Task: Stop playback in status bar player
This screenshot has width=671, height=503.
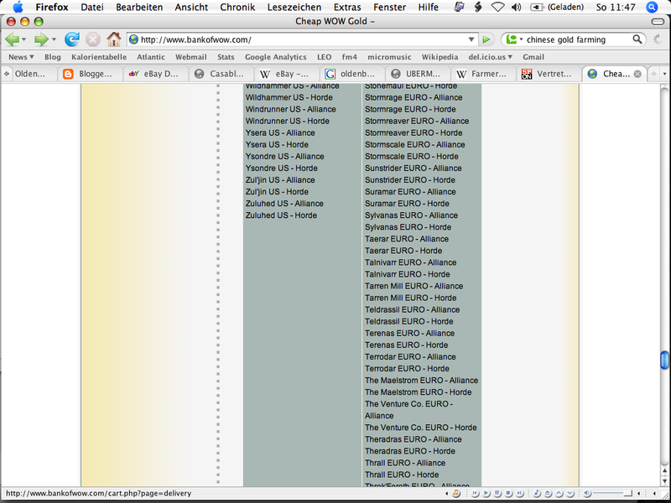Action: (509, 494)
